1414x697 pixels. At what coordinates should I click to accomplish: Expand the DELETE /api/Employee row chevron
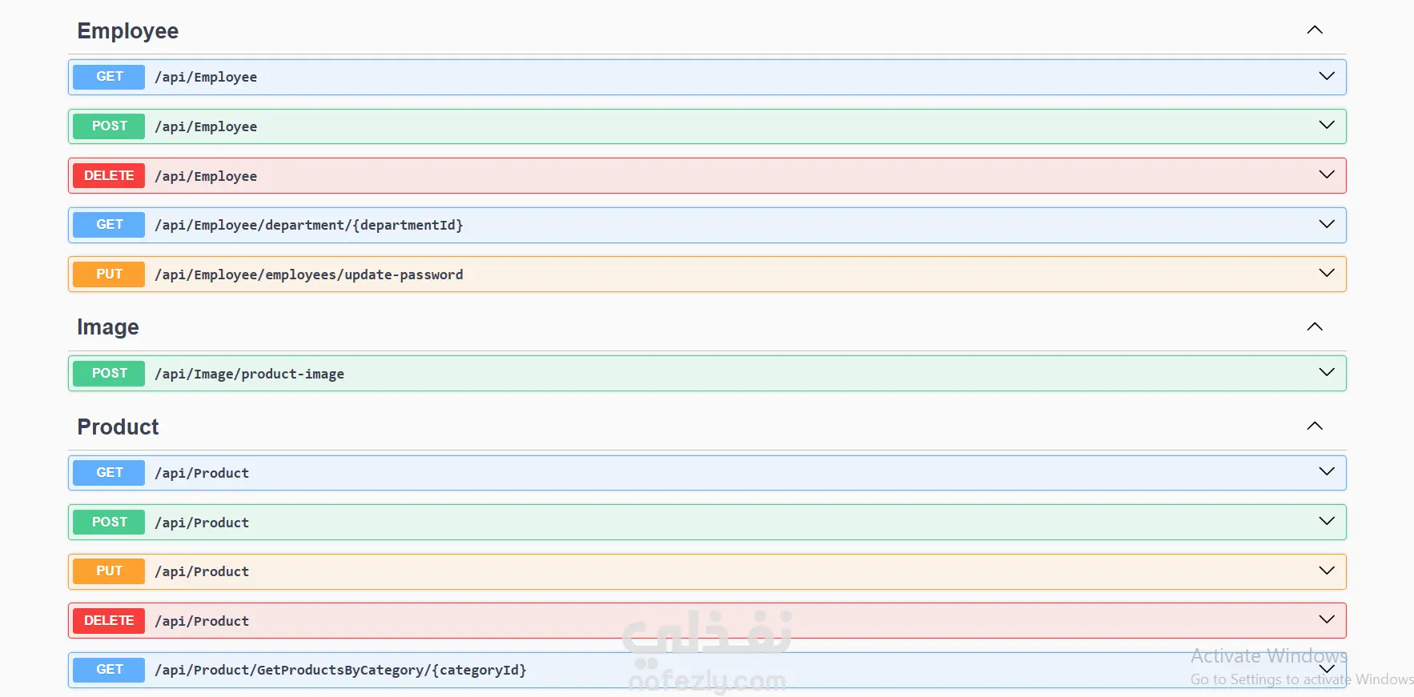[1327, 174]
